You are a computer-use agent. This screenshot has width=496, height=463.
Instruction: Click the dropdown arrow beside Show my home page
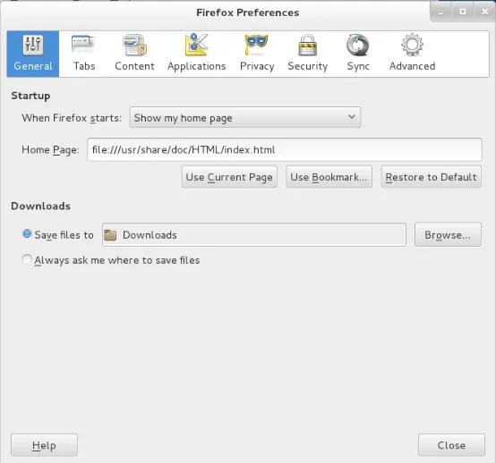point(352,117)
